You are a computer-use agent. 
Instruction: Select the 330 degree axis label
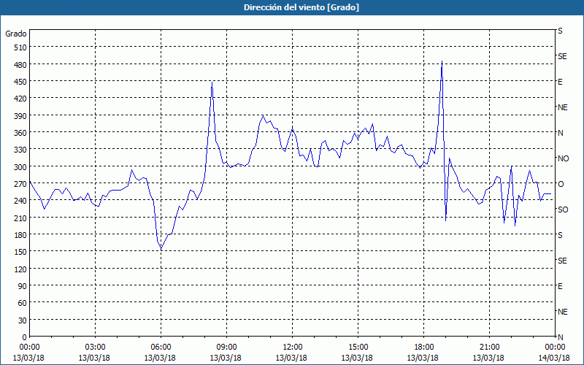[20, 150]
